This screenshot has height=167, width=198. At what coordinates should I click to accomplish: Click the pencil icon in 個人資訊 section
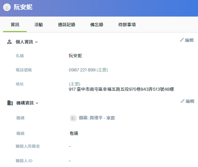click(182, 40)
